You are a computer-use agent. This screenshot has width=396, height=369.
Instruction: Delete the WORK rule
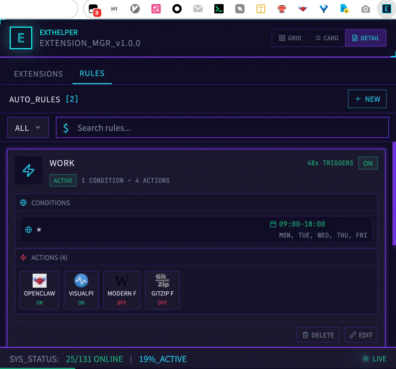pyautogui.click(x=318, y=335)
